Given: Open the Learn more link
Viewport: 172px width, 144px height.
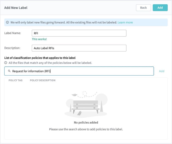Looking at the screenshot, I should pos(125,22).
